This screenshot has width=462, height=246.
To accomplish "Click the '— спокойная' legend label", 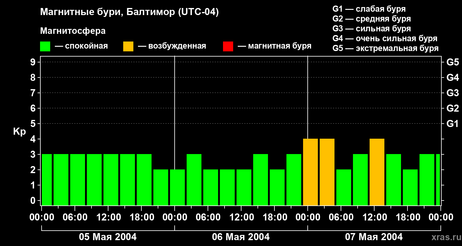I will pyautogui.click(x=81, y=46).
